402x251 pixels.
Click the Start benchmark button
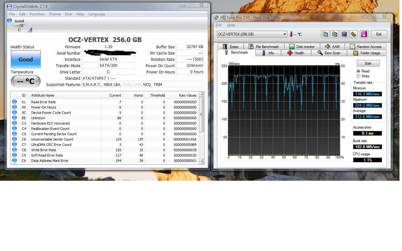tap(368, 63)
